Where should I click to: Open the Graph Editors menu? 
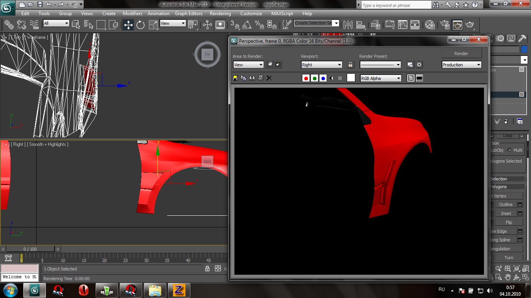189,13
